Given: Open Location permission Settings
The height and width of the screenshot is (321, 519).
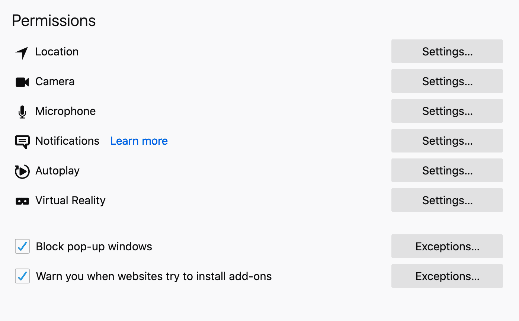Looking at the screenshot, I should (x=447, y=51).
